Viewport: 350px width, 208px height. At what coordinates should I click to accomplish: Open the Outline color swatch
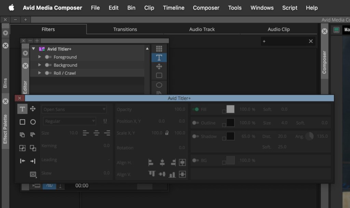click(x=230, y=123)
